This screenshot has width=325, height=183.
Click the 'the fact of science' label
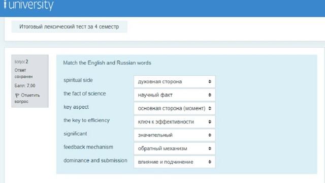pos(85,94)
